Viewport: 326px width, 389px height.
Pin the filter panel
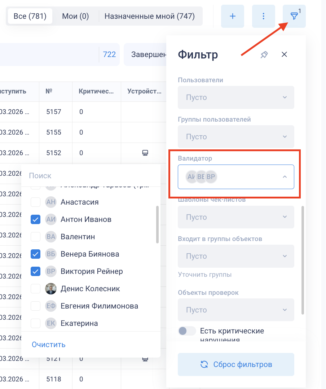pyautogui.click(x=264, y=54)
